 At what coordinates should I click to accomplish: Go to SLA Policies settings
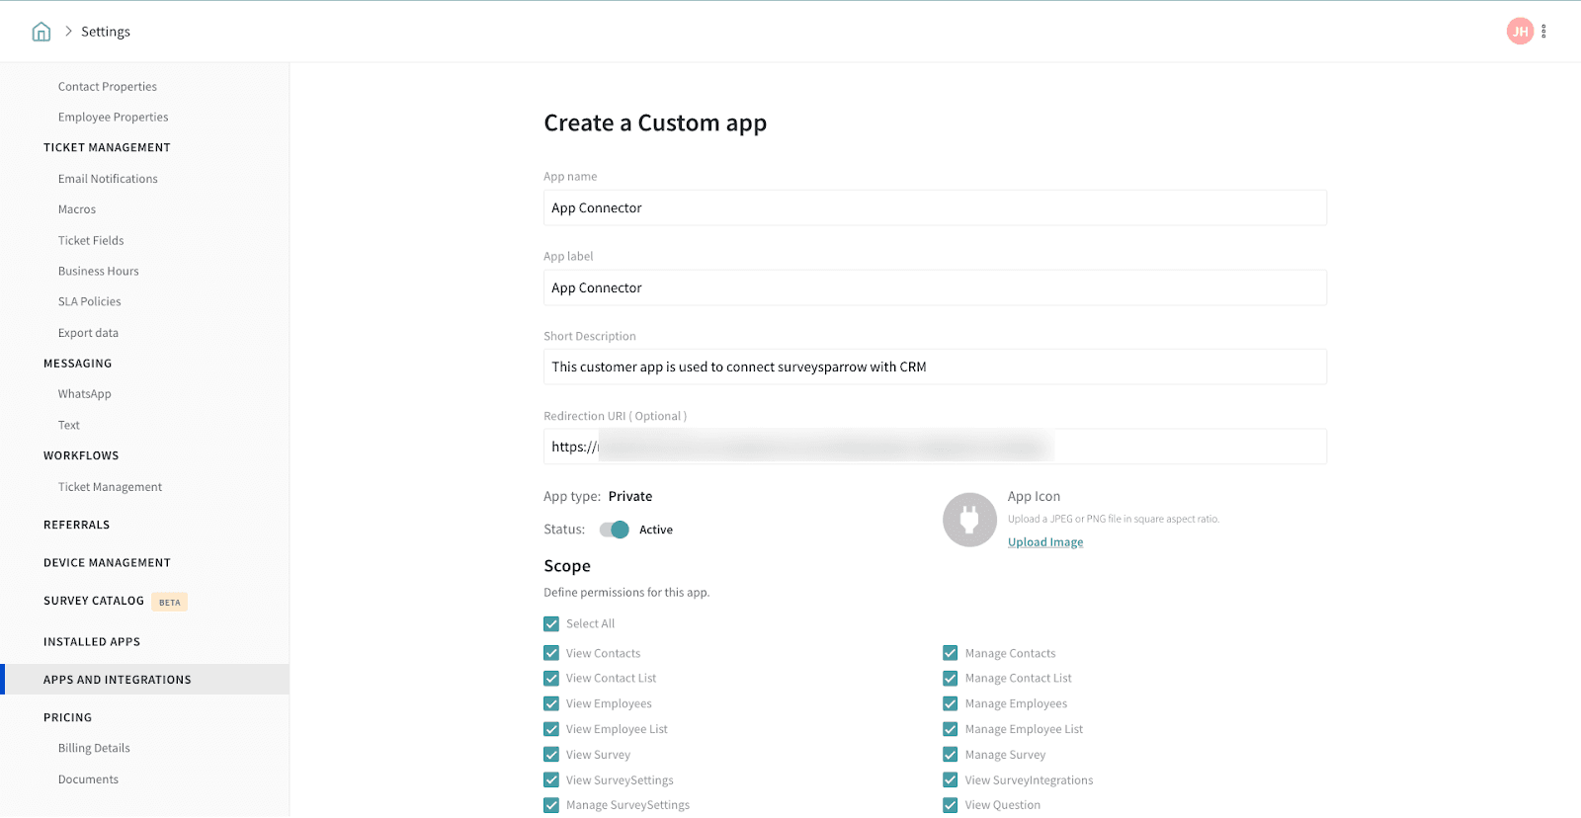89,302
